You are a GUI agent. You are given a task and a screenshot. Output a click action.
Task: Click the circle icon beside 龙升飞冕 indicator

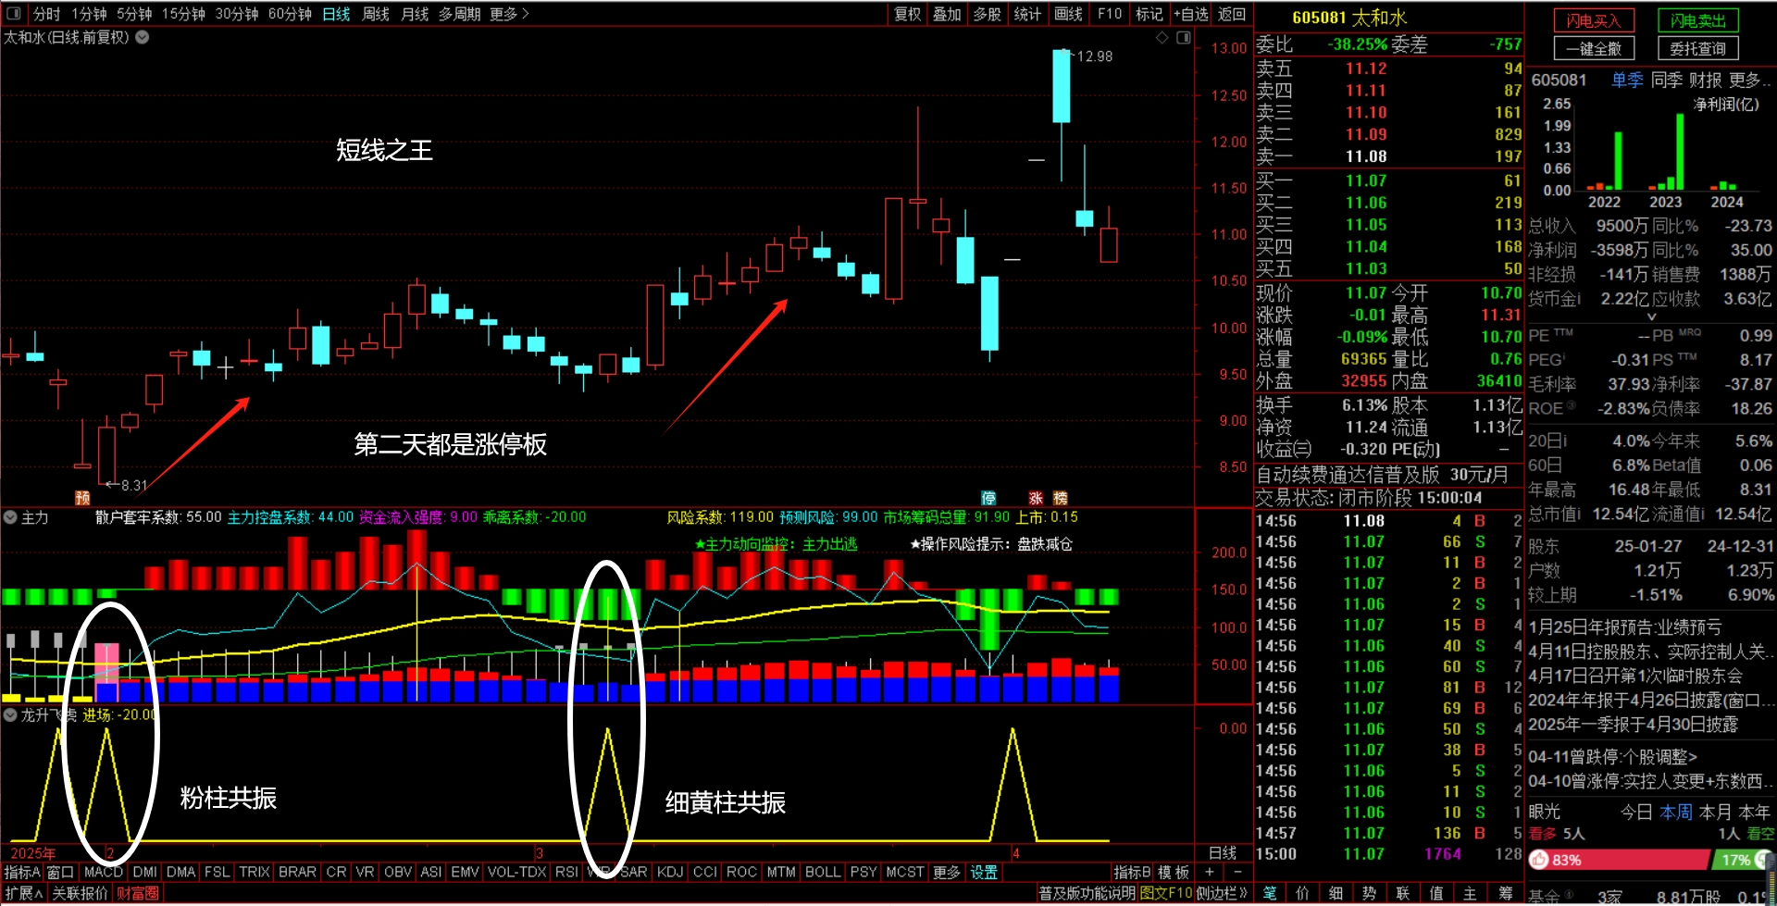10,715
